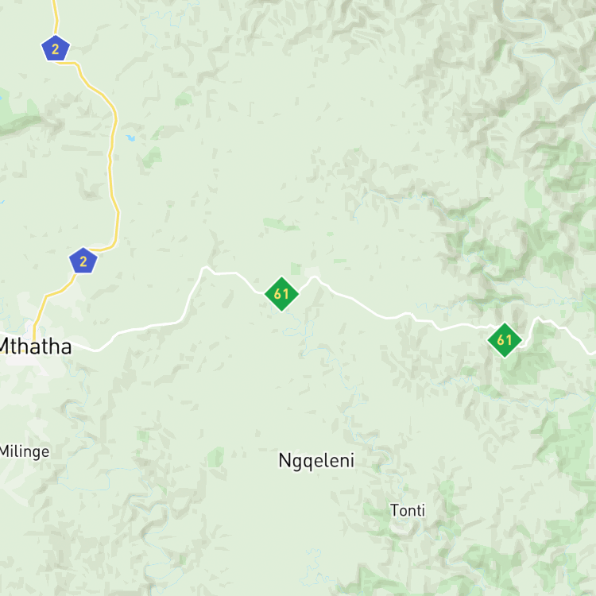
Task: Click yellow highway between the two route 2 shields
Action: 110,160
